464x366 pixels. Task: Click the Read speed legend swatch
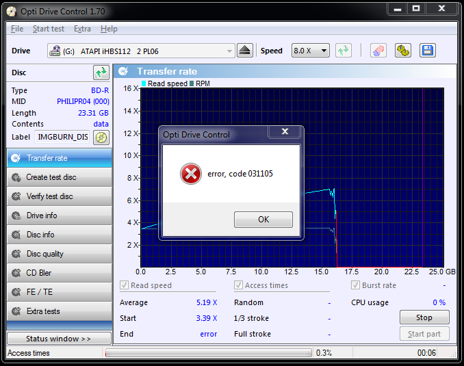click(x=144, y=83)
